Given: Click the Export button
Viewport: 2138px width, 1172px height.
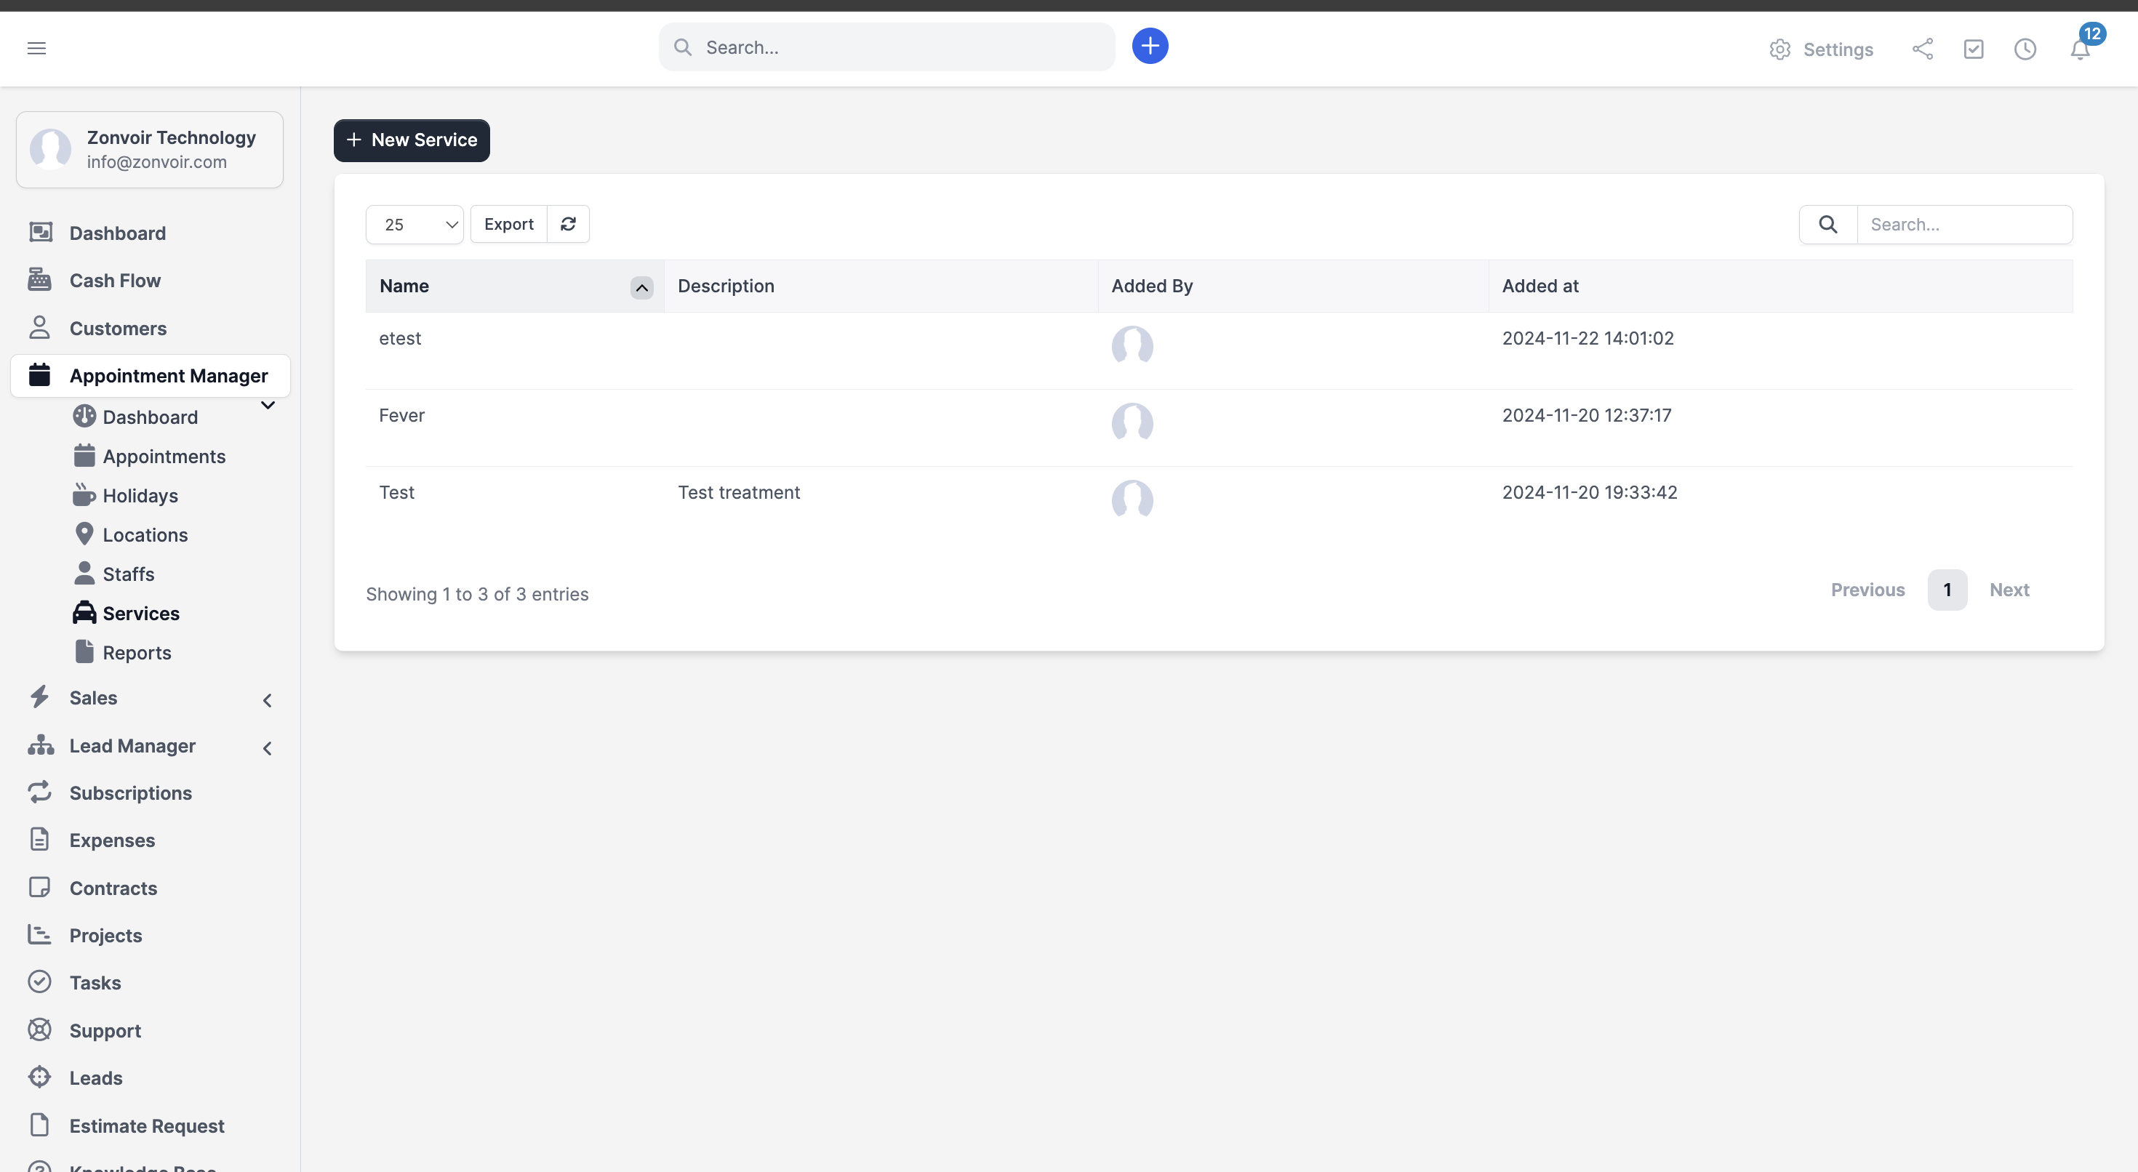Looking at the screenshot, I should point(509,224).
